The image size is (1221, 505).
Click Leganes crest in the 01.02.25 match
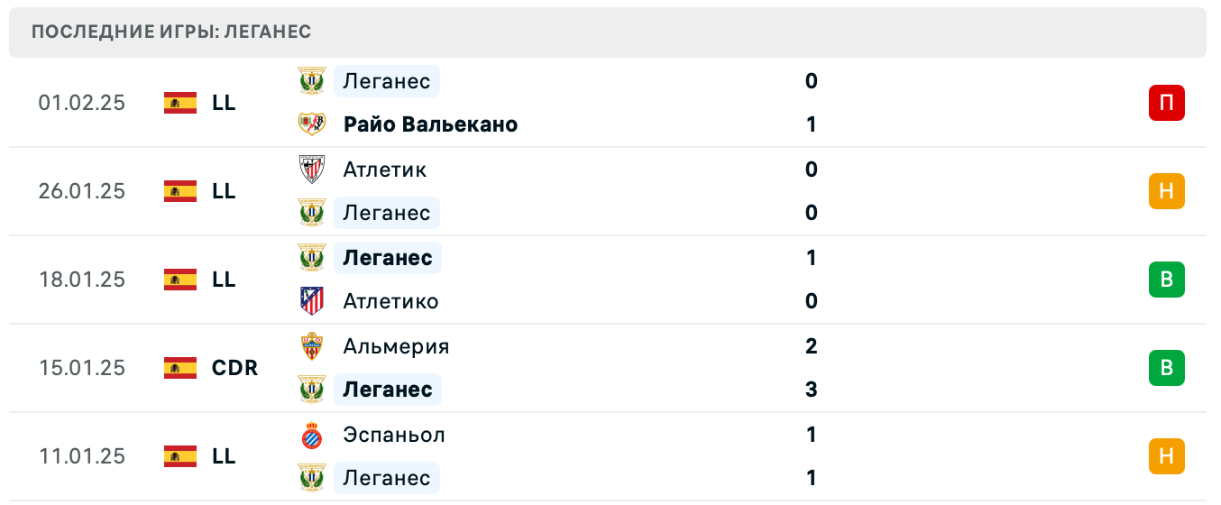(x=312, y=81)
